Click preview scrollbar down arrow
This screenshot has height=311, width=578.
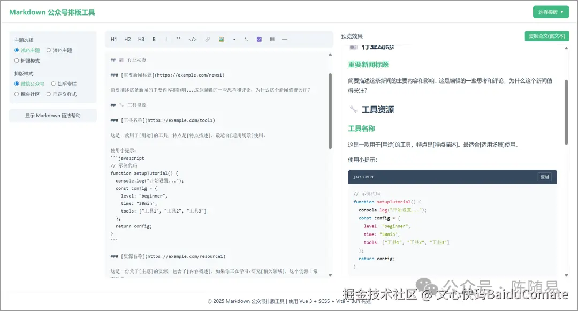pyautogui.click(x=566, y=275)
